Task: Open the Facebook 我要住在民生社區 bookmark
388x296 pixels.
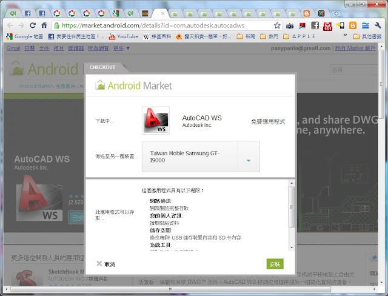Action: pos(76,36)
